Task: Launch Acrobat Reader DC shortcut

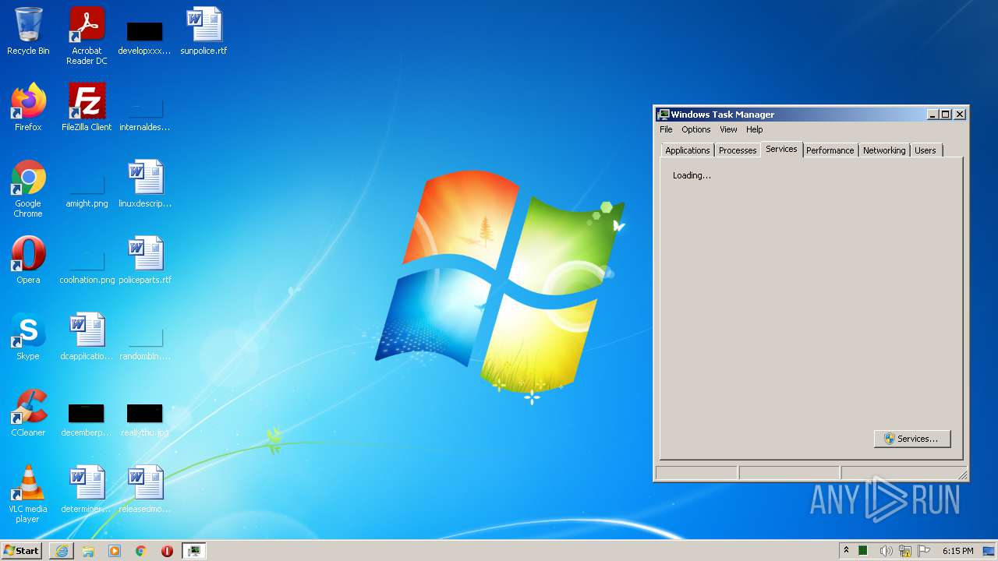Action: tap(87, 36)
